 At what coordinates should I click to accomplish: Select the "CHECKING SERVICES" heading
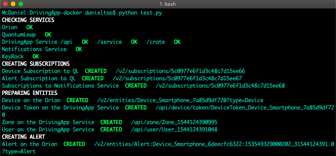pos(28,20)
